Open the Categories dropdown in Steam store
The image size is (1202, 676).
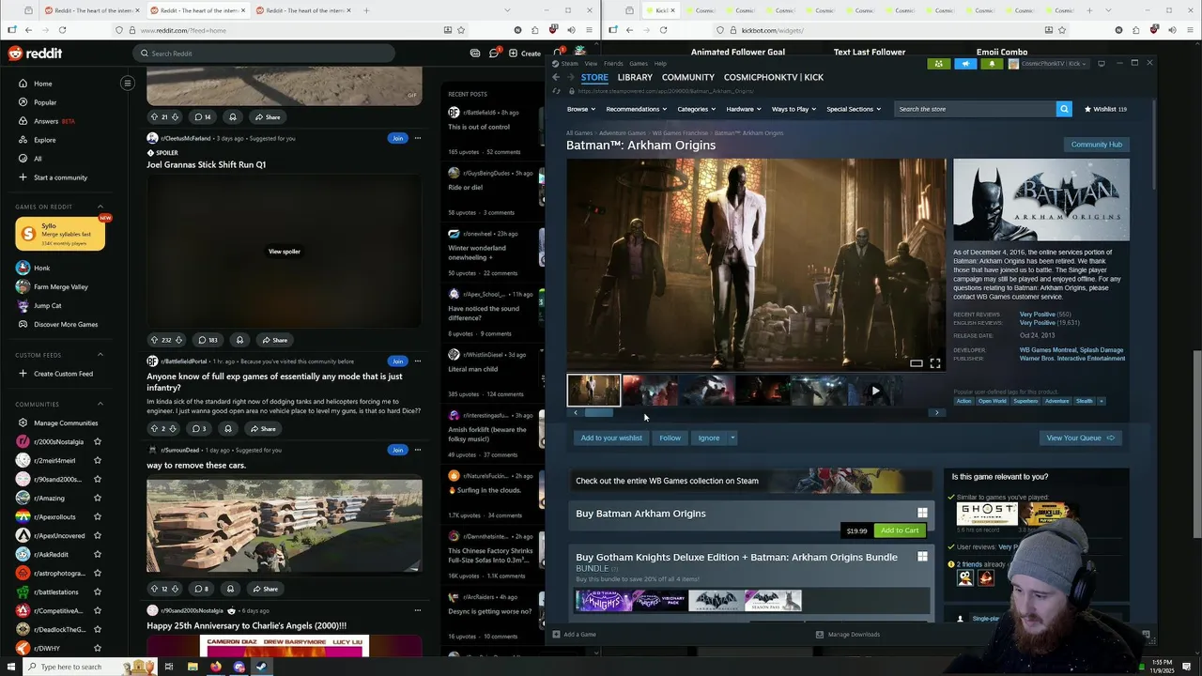[x=697, y=109]
